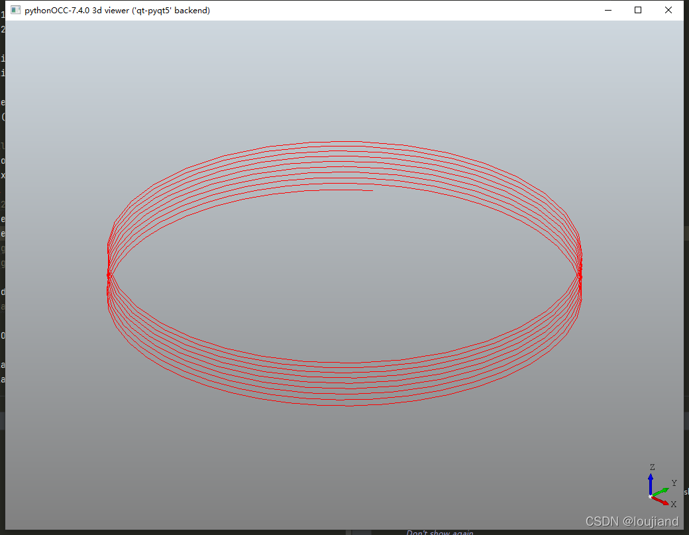Close the pythonOCC viewer window
This screenshot has width=689, height=535.
point(668,10)
